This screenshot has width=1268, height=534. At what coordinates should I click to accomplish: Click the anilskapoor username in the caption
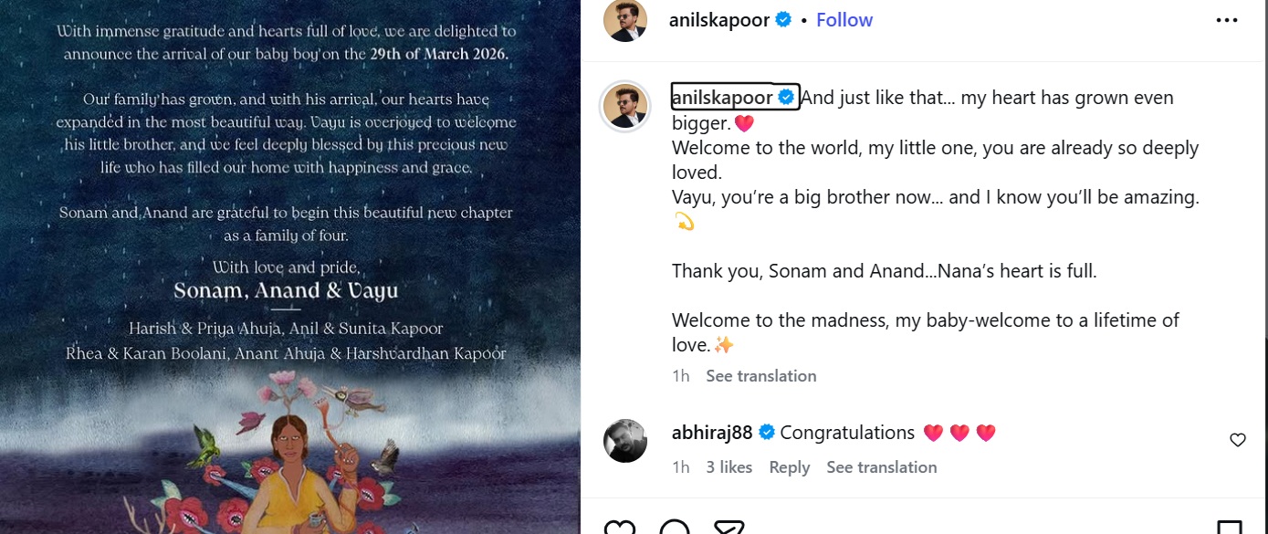[x=722, y=98]
